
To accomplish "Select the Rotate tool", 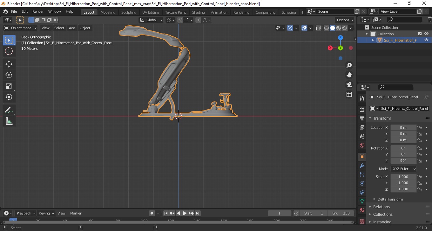I will pyautogui.click(x=9, y=75).
